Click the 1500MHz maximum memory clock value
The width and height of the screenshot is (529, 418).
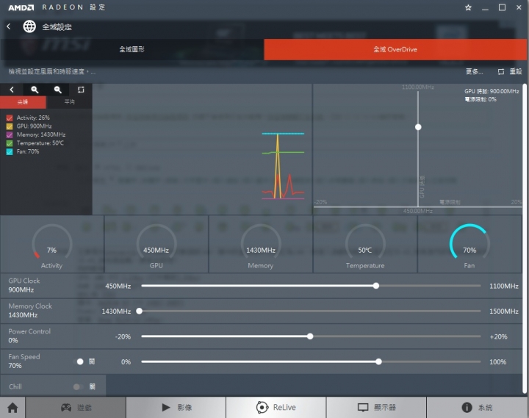click(504, 311)
